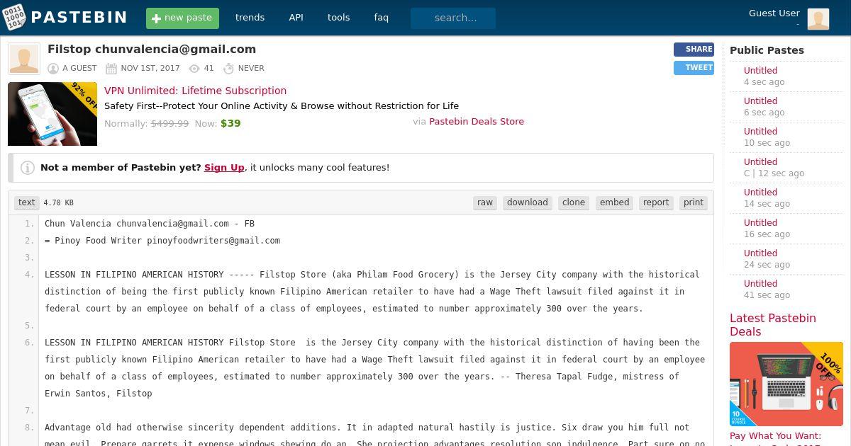Click Guest User name label
Screen dimensions: 851x446
coord(774,13)
